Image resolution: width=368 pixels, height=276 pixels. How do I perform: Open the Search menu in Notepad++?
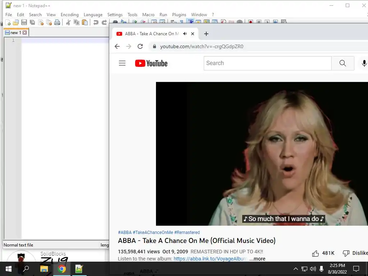(35, 14)
